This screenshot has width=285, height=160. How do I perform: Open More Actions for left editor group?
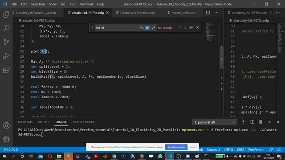coord(216,13)
